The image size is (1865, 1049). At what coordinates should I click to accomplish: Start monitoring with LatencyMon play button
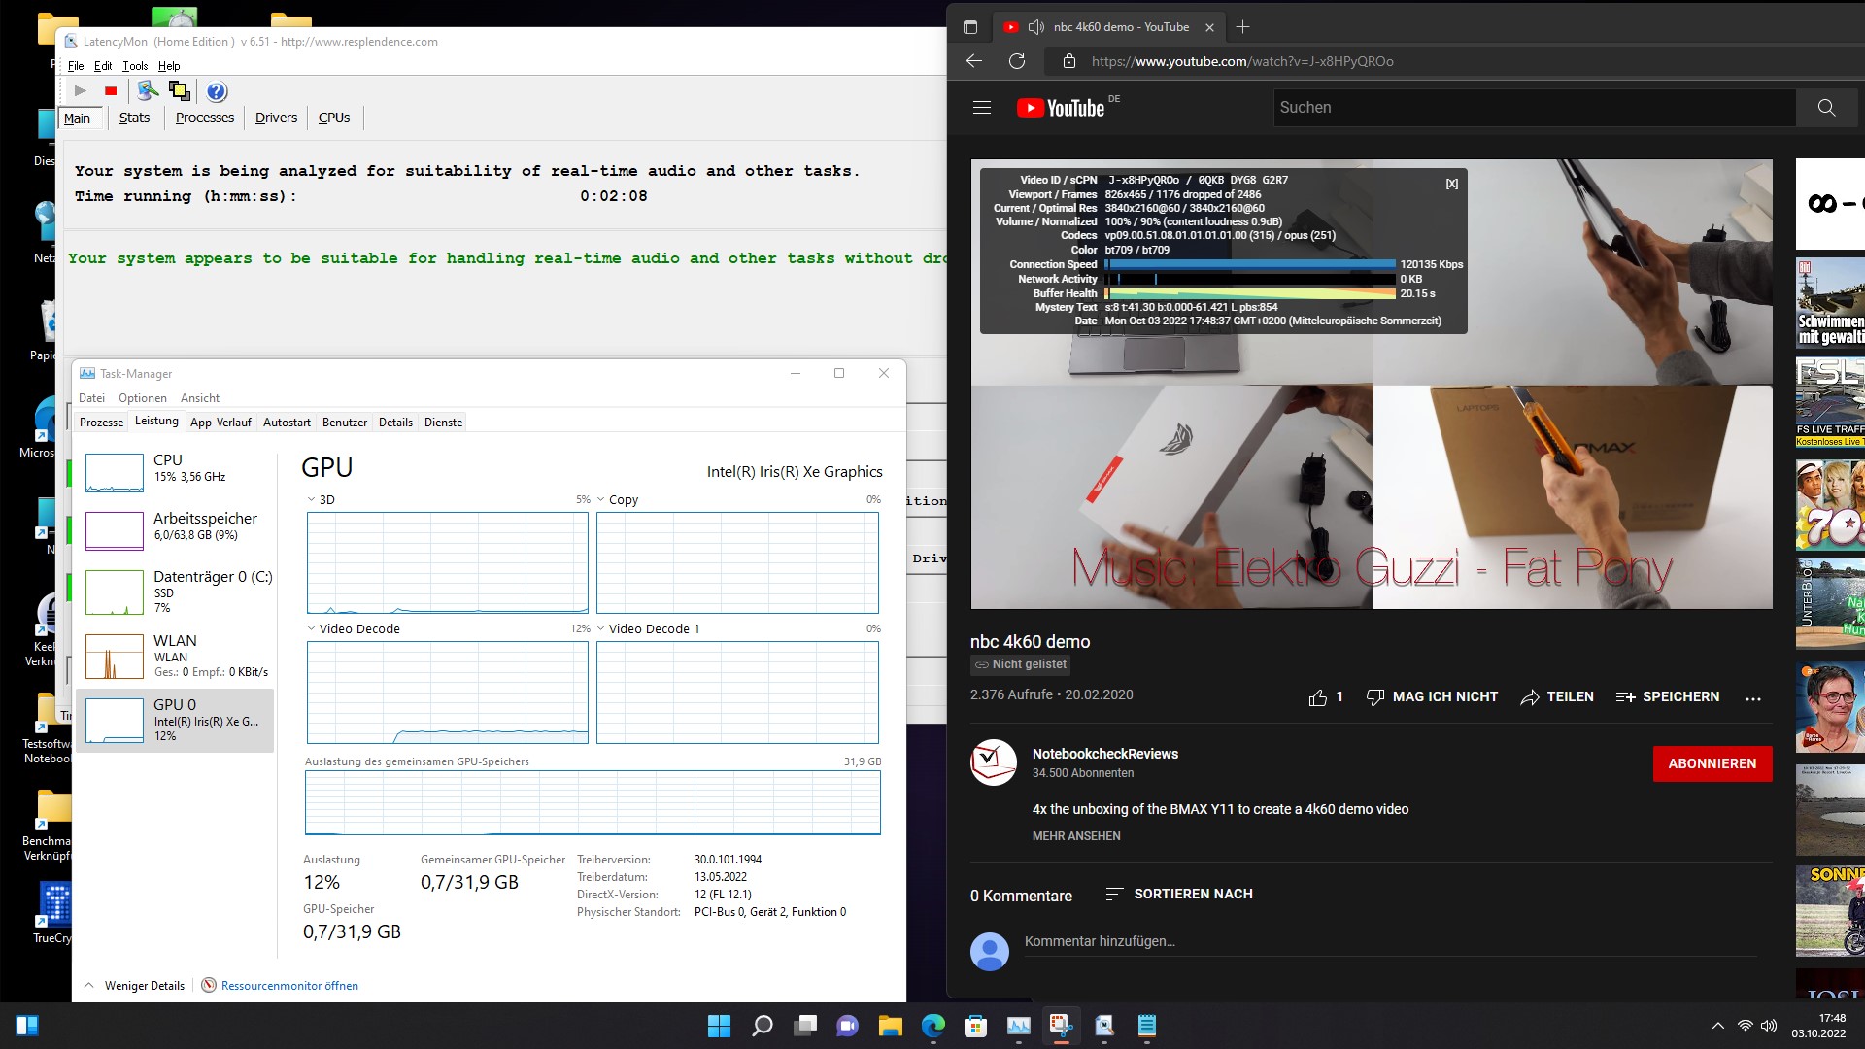[x=81, y=91]
